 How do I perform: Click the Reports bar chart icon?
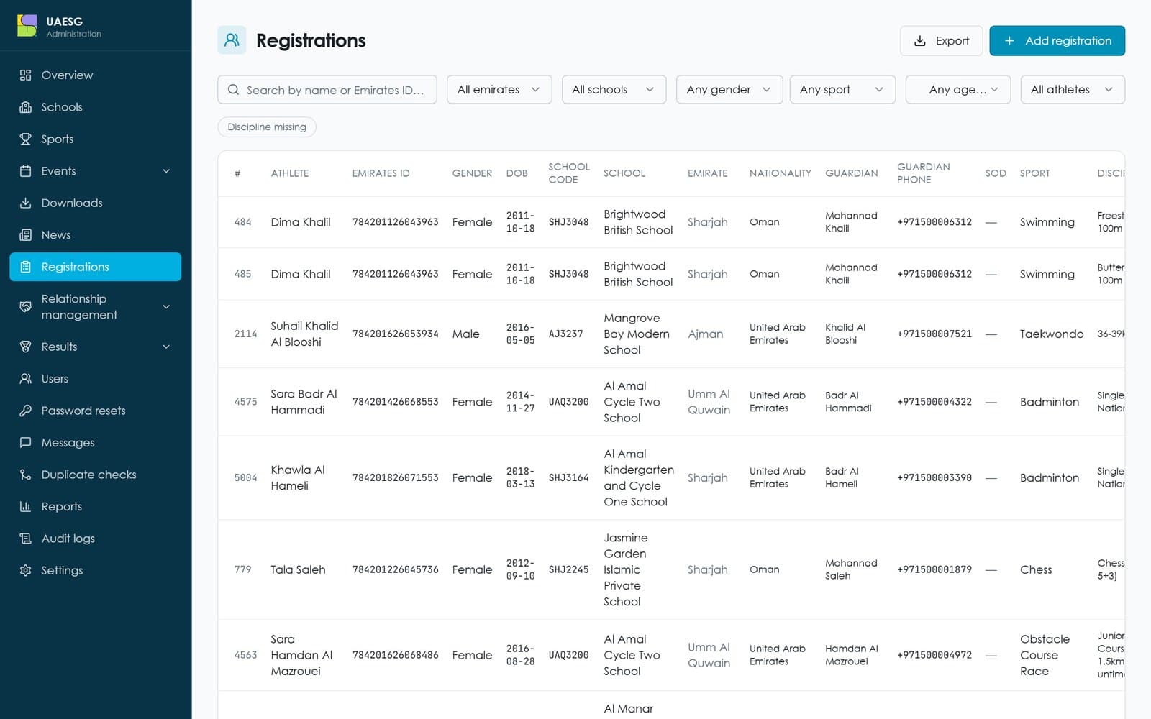pos(25,507)
